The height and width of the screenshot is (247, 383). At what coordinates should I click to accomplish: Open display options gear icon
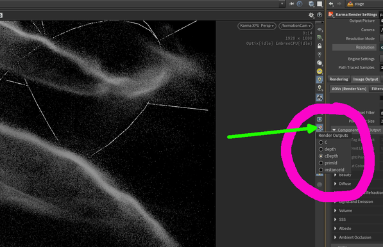[x=311, y=15]
